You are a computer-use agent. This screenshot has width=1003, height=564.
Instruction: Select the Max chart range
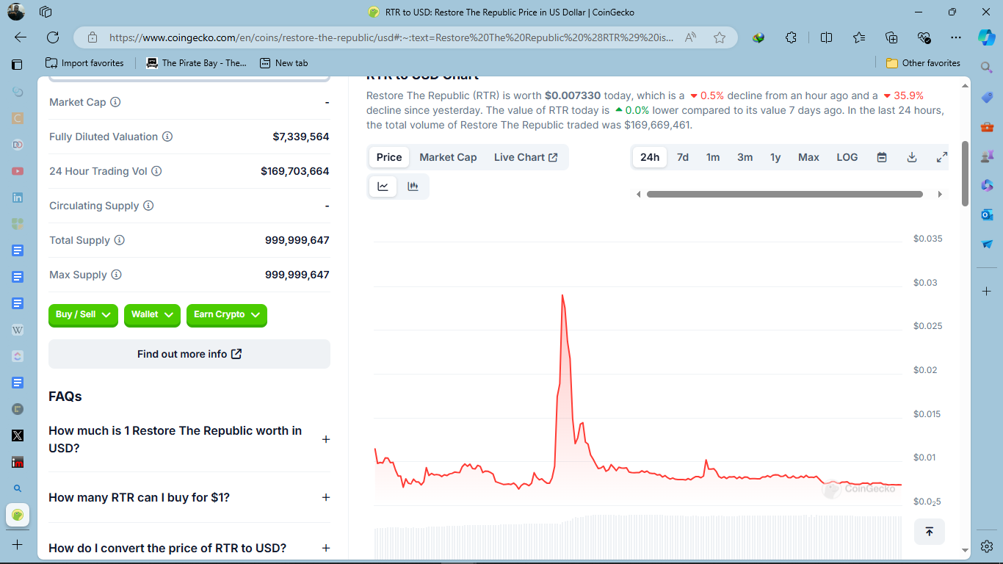(x=808, y=157)
